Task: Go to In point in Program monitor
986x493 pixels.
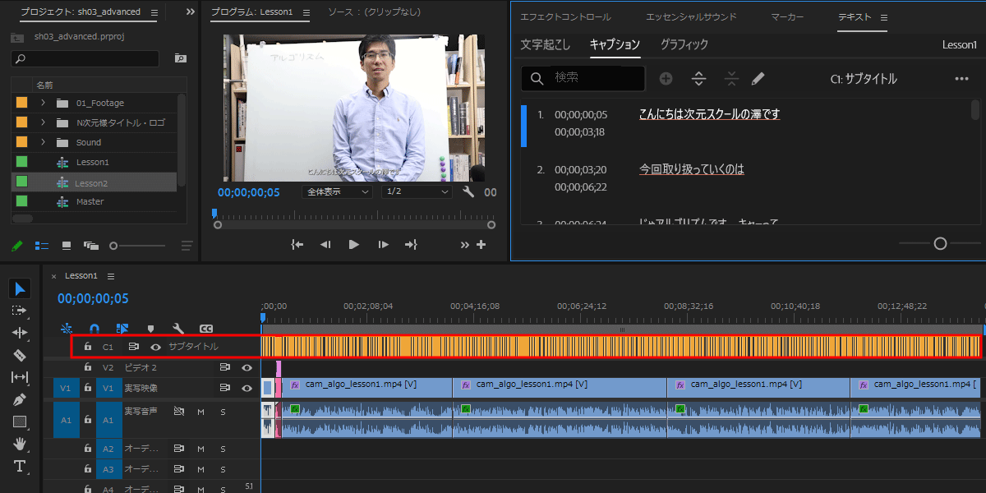Action: tap(297, 244)
